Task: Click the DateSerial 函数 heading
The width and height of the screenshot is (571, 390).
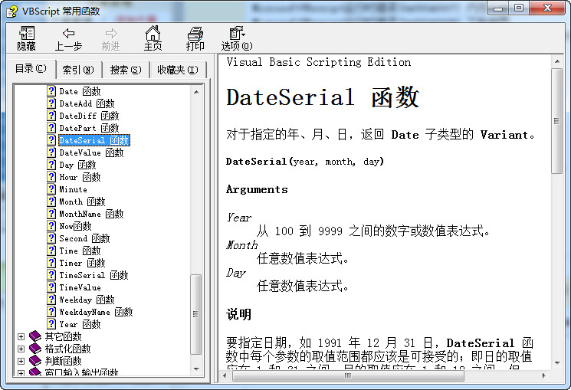Action: coord(323,97)
